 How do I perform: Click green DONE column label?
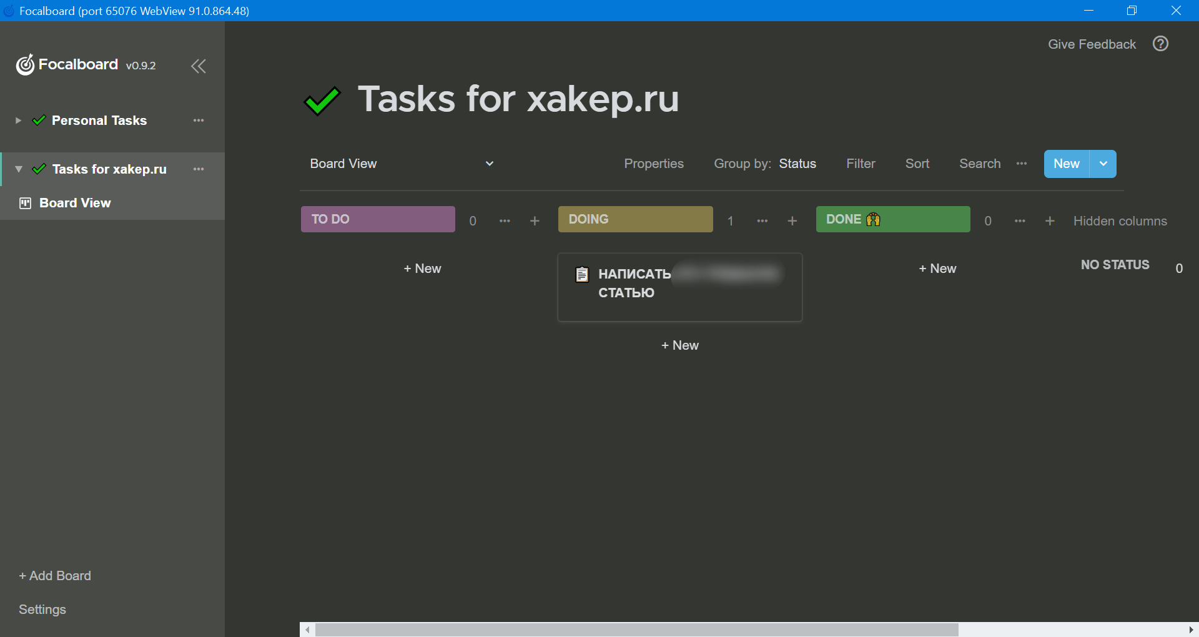(x=893, y=219)
